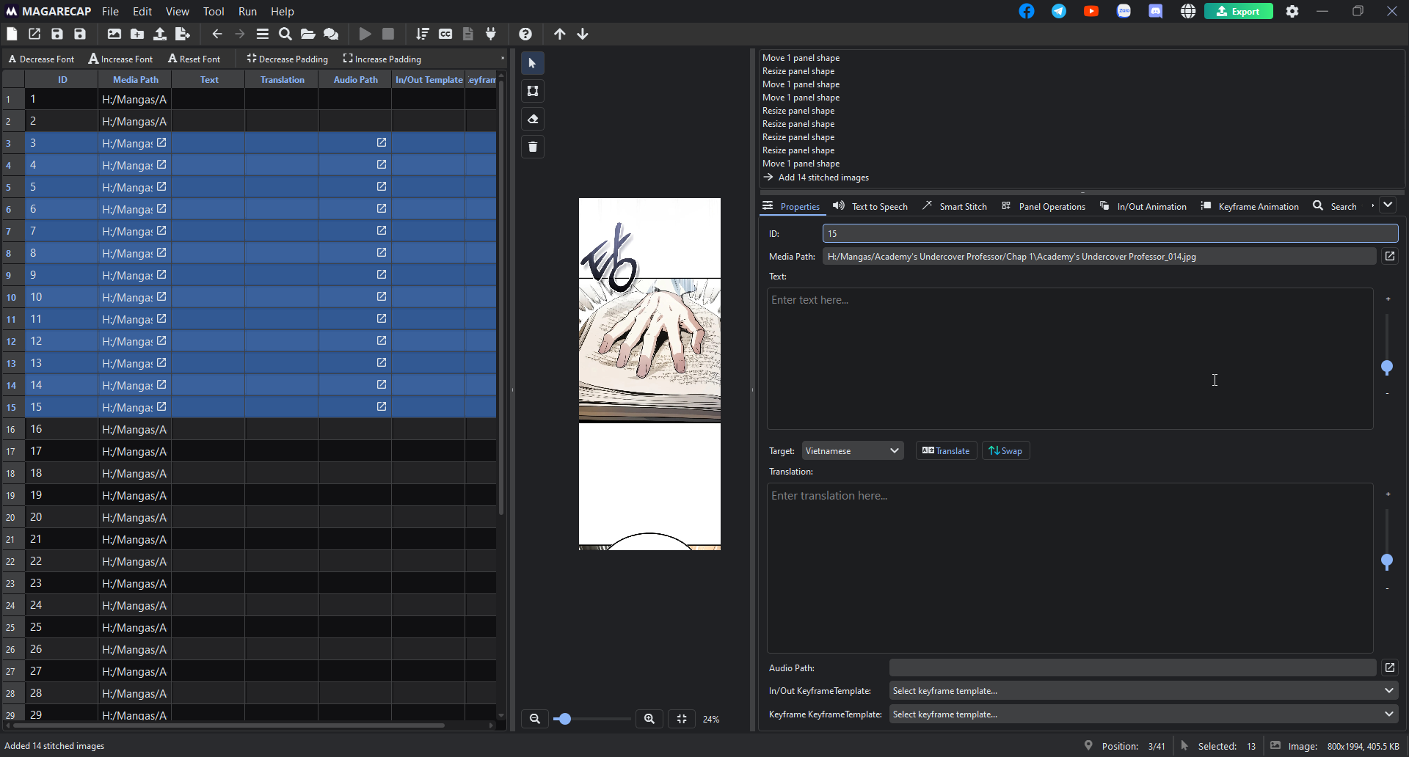Add an image using the picture icon
Screen dimensions: 1409x757
pyautogui.click(x=114, y=34)
